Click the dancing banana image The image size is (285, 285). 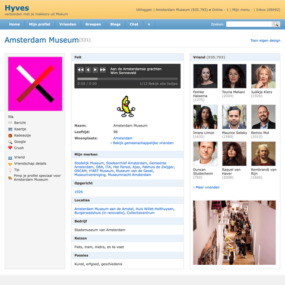click(x=126, y=106)
